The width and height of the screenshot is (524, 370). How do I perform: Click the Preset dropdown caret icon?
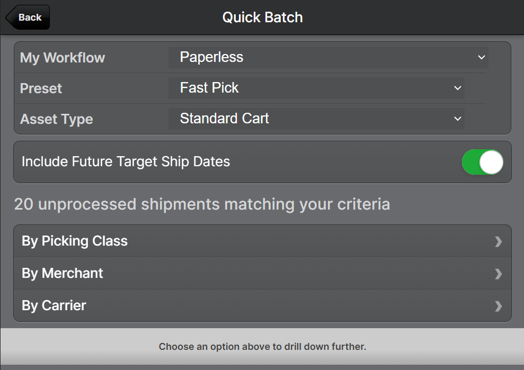(x=458, y=88)
